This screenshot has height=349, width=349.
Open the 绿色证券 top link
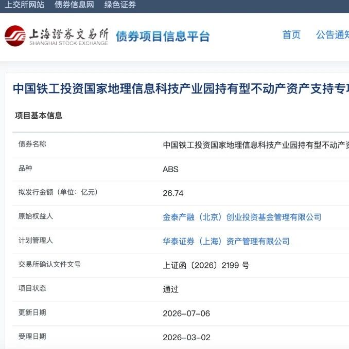point(120,5)
